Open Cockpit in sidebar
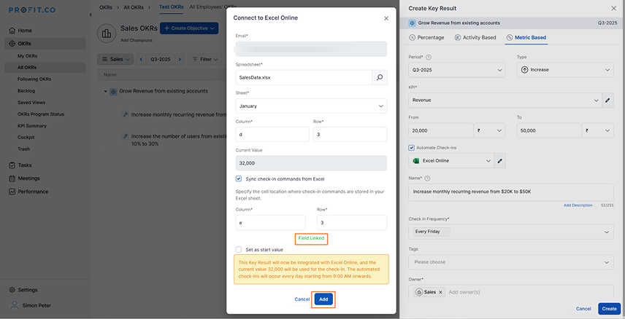 point(26,137)
